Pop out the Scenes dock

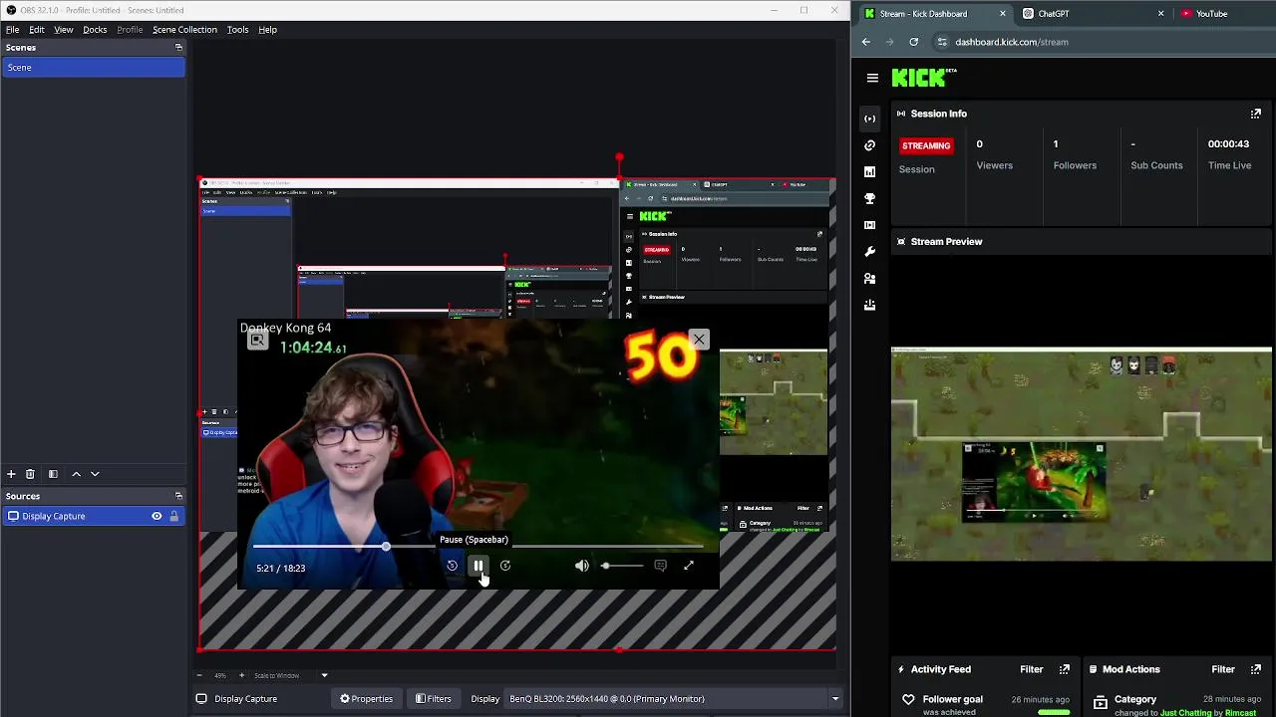click(x=178, y=48)
